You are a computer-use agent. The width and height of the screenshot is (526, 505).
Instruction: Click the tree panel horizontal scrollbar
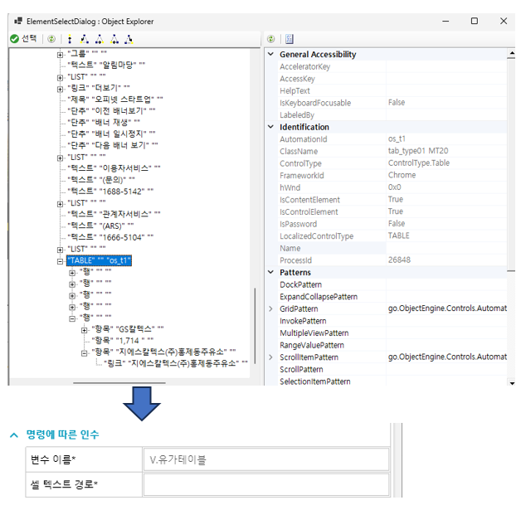[119, 382]
